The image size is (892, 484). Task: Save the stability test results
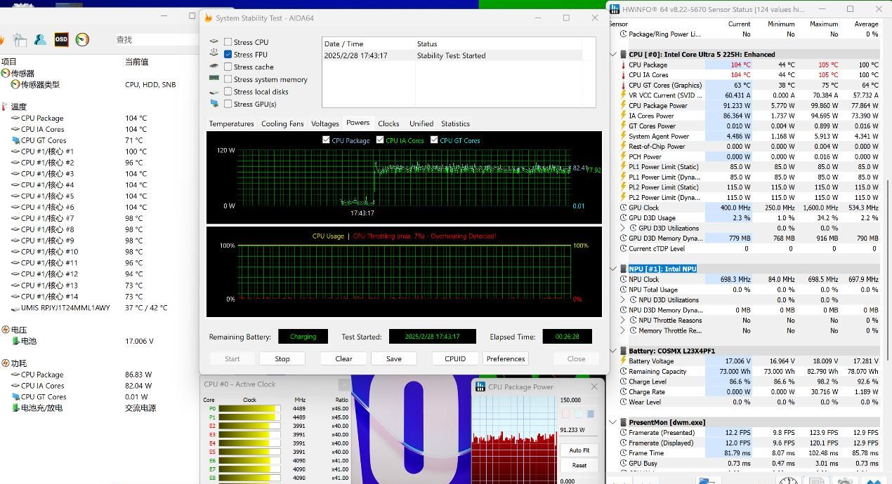(x=394, y=358)
